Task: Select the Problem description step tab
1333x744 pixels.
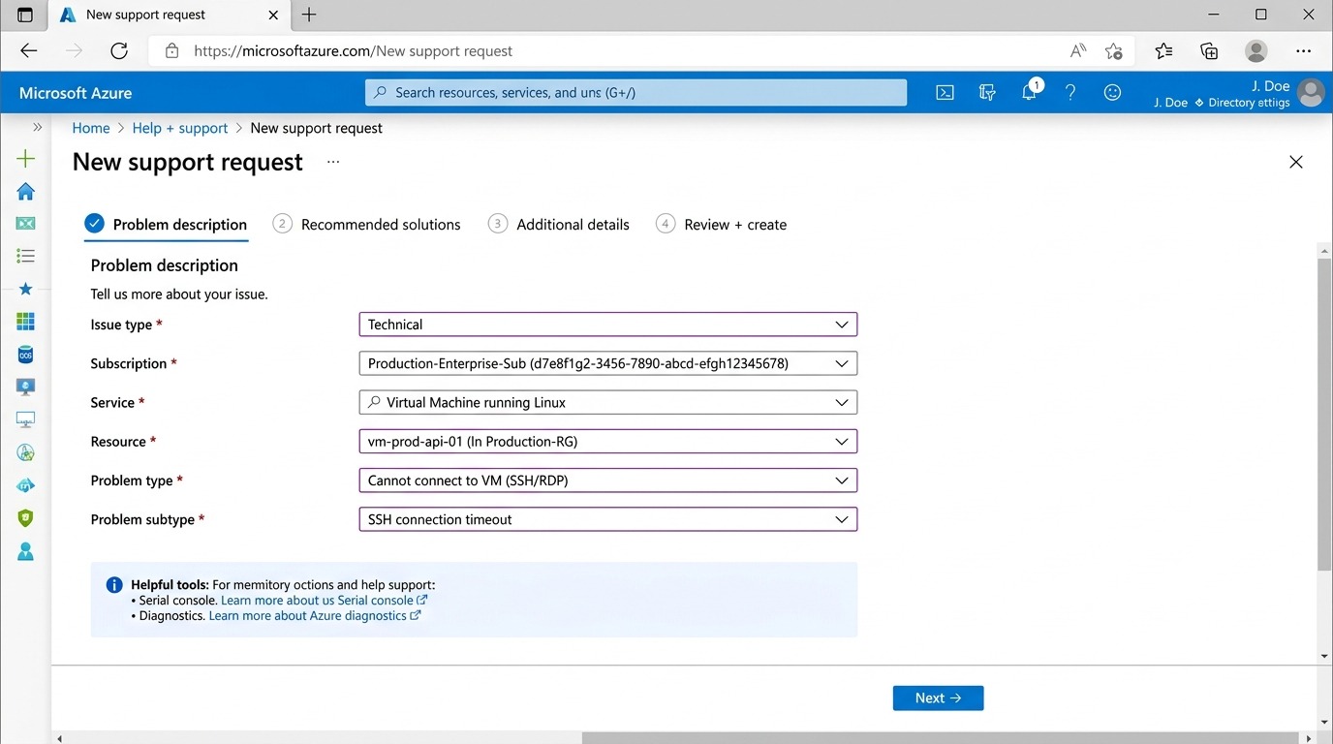Action: (x=166, y=224)
